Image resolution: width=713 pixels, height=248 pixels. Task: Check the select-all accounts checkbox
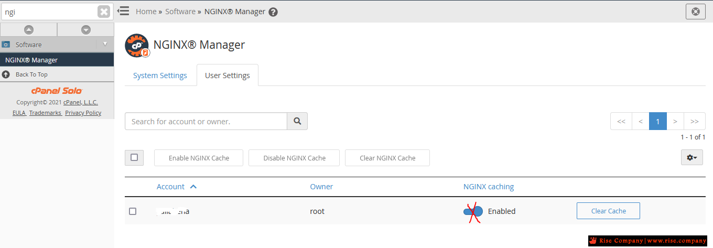(x=134, y=157)
